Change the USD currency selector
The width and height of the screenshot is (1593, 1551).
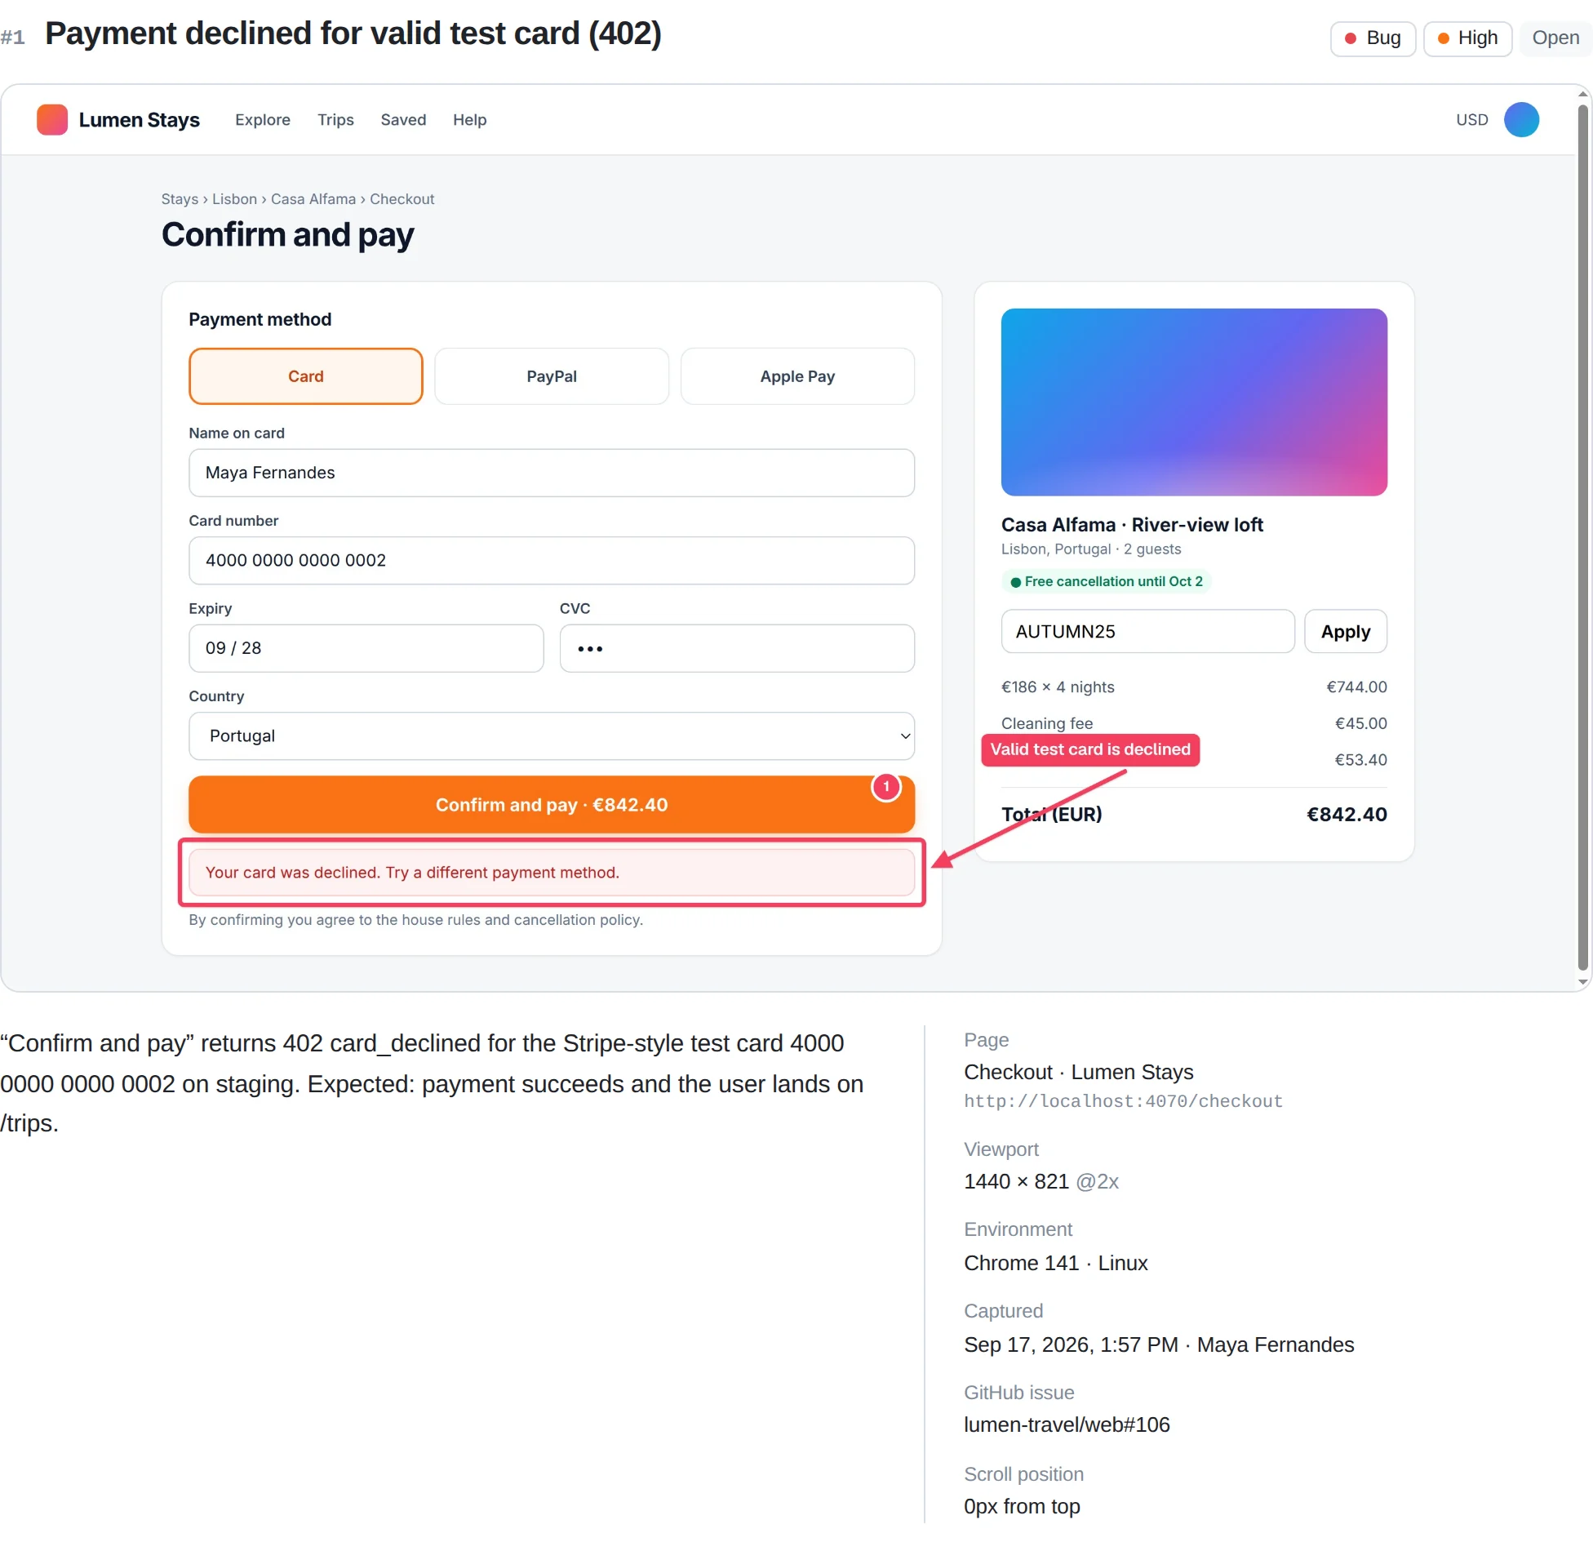[x=1472, y=120]
